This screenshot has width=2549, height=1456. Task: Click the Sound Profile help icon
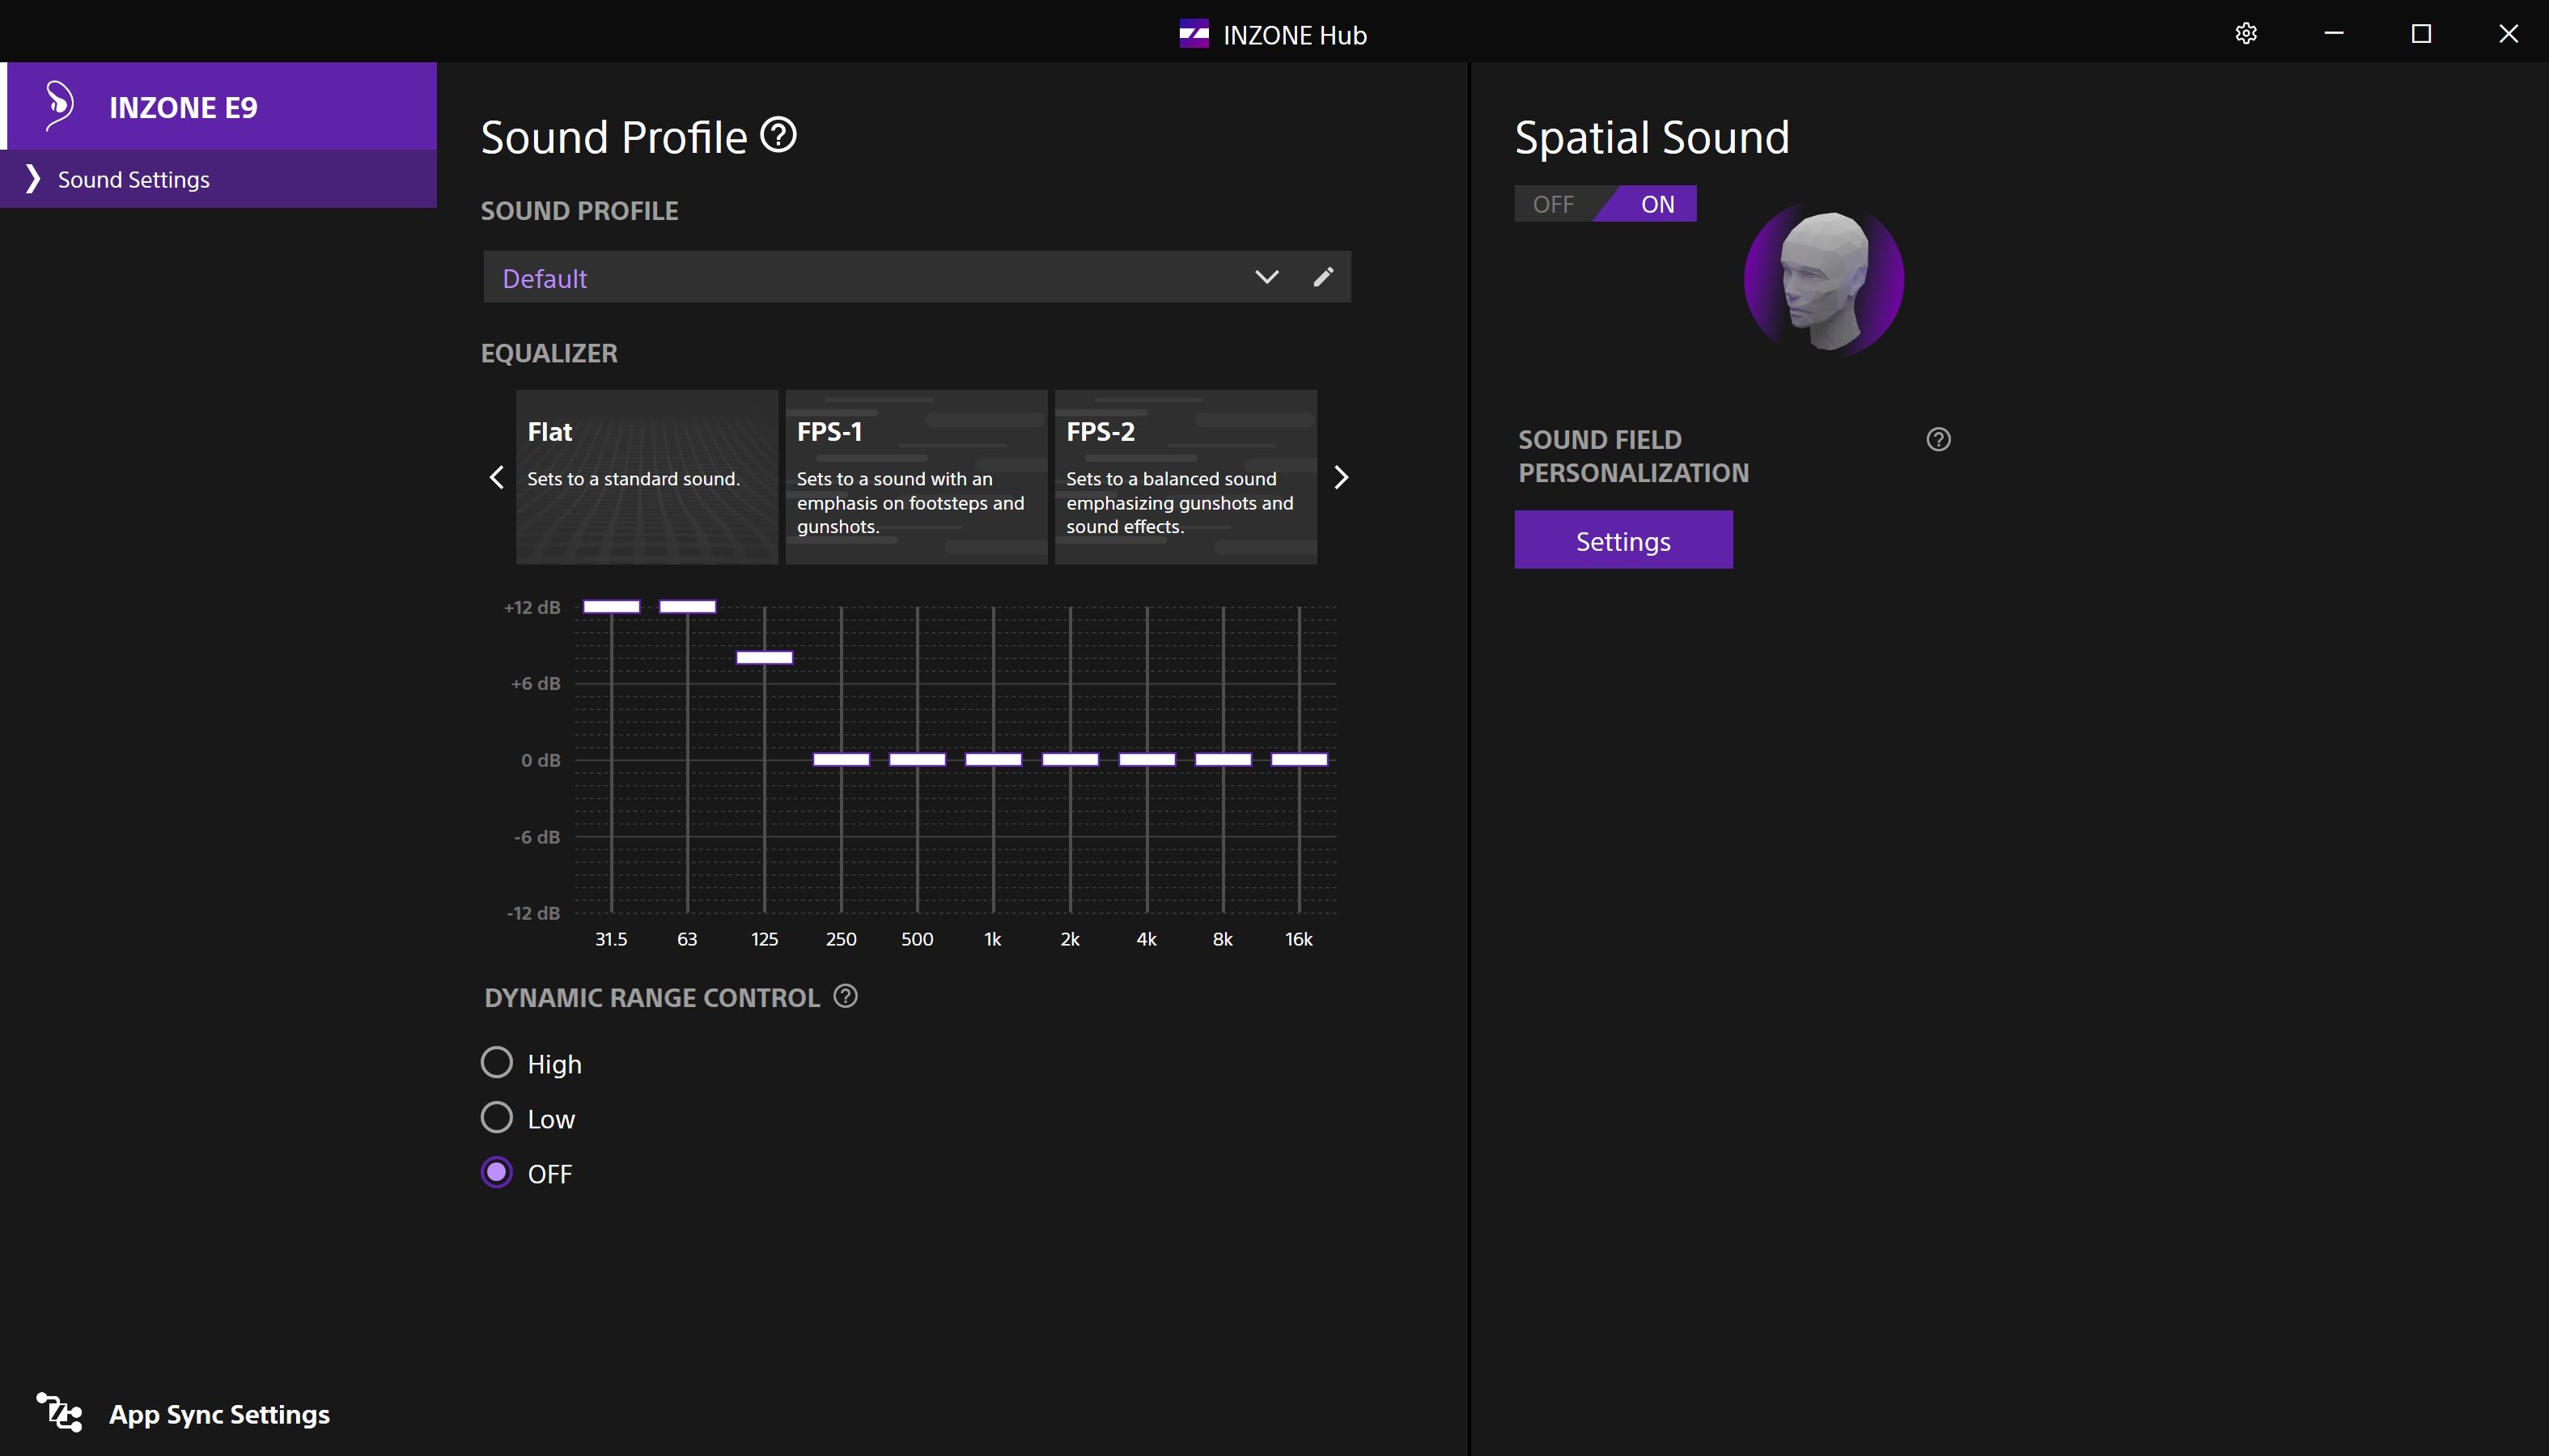(778, 135)
